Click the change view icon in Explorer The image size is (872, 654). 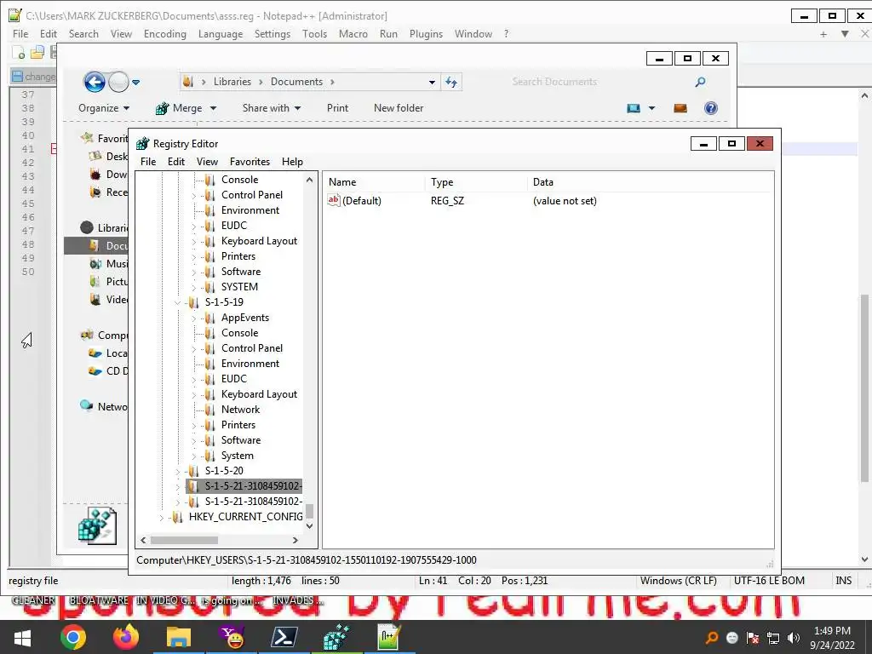[x=634, y=108]
